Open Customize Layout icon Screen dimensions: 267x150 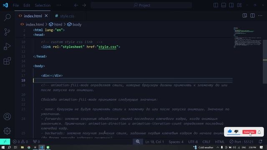(x=239, y=5)
